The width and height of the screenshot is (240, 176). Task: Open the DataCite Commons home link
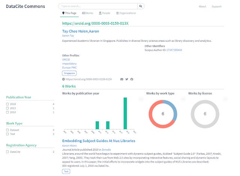[x=25, y=6]
